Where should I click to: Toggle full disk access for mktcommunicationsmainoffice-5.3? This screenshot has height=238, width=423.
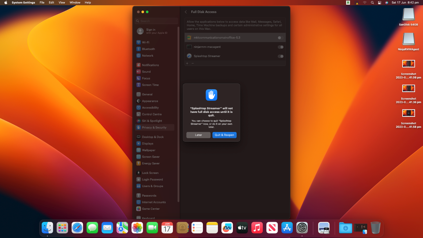[280, 38]
